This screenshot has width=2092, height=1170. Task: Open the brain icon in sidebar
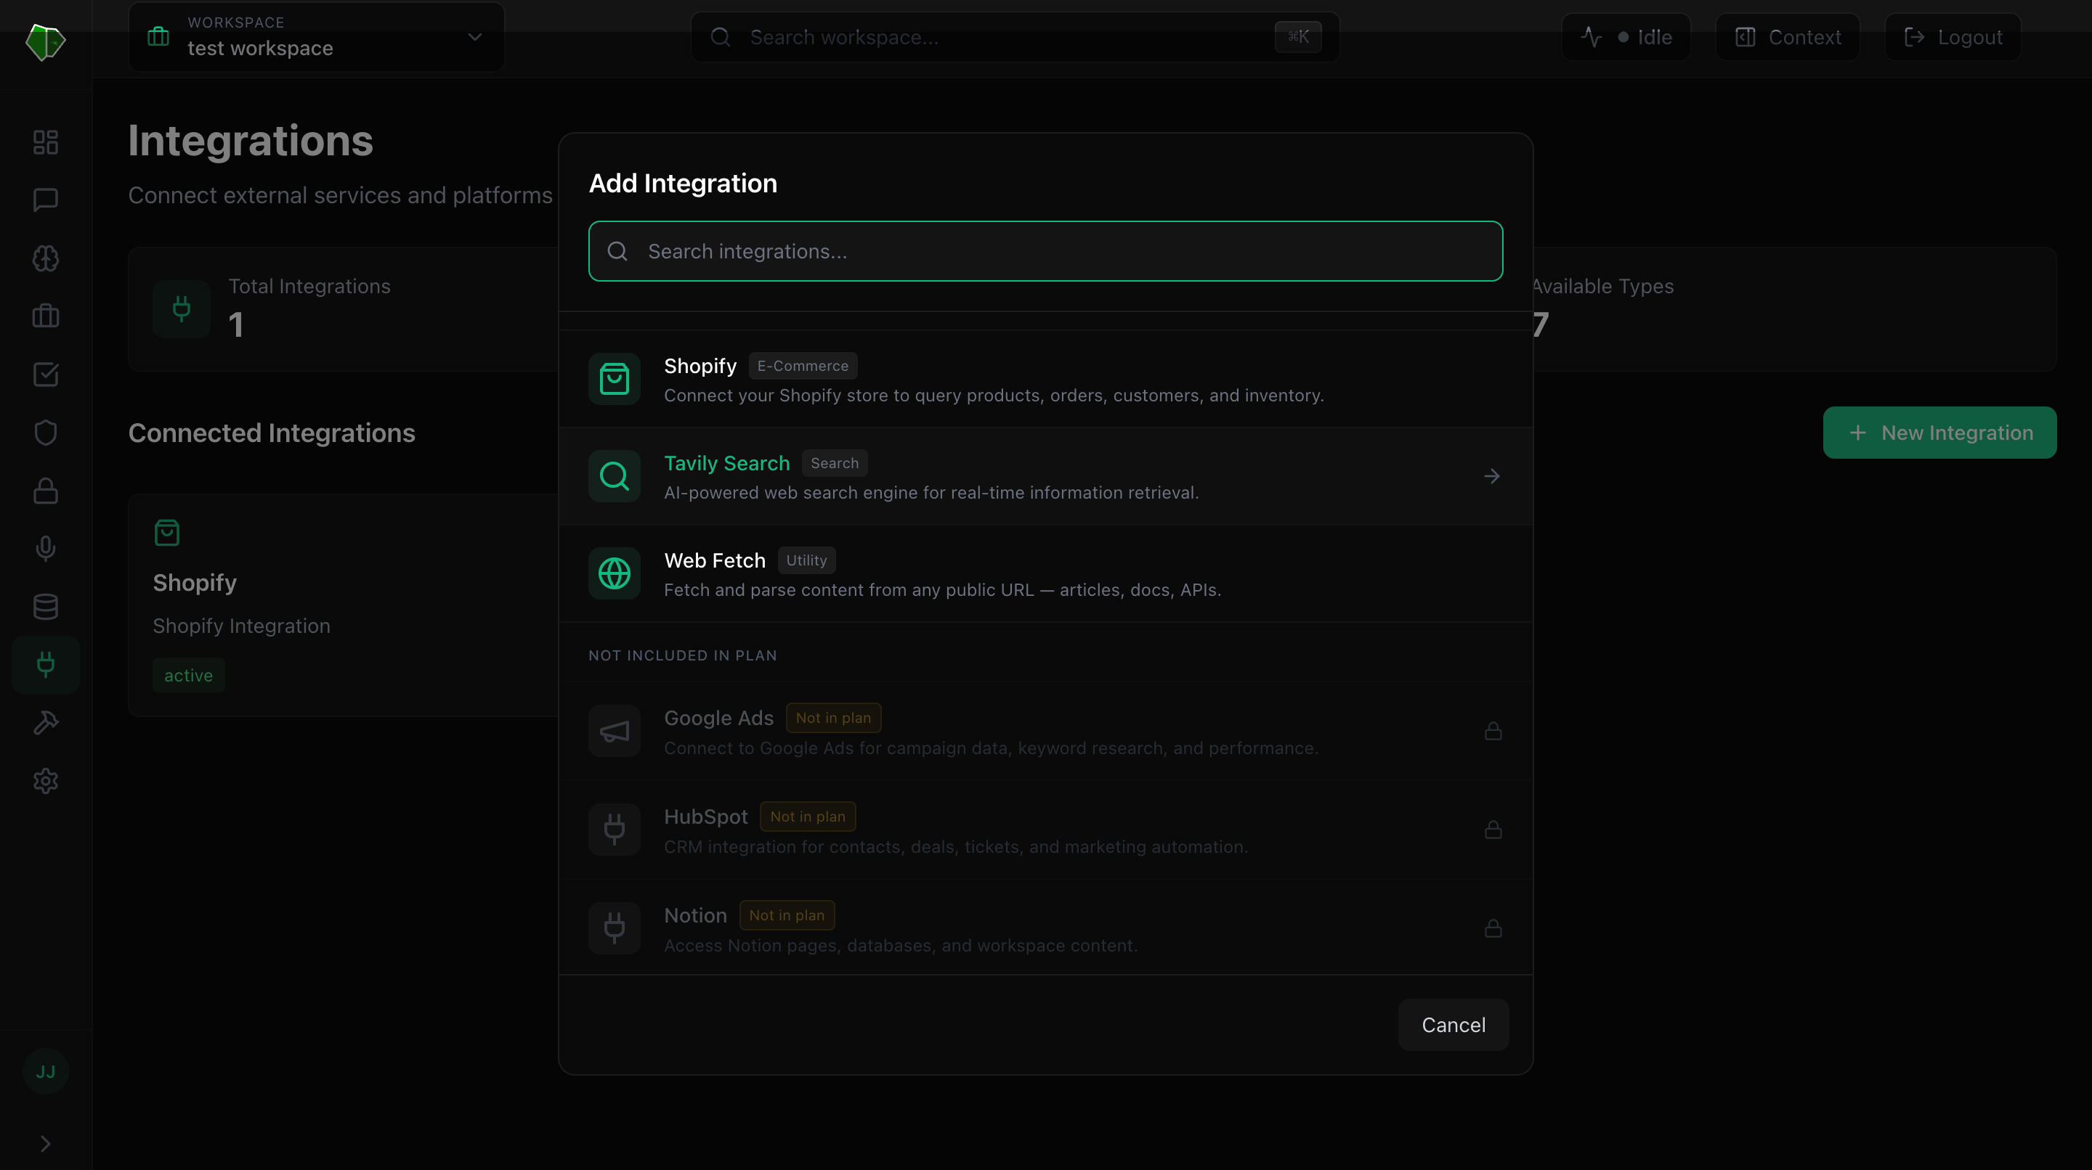click(46, 258)
